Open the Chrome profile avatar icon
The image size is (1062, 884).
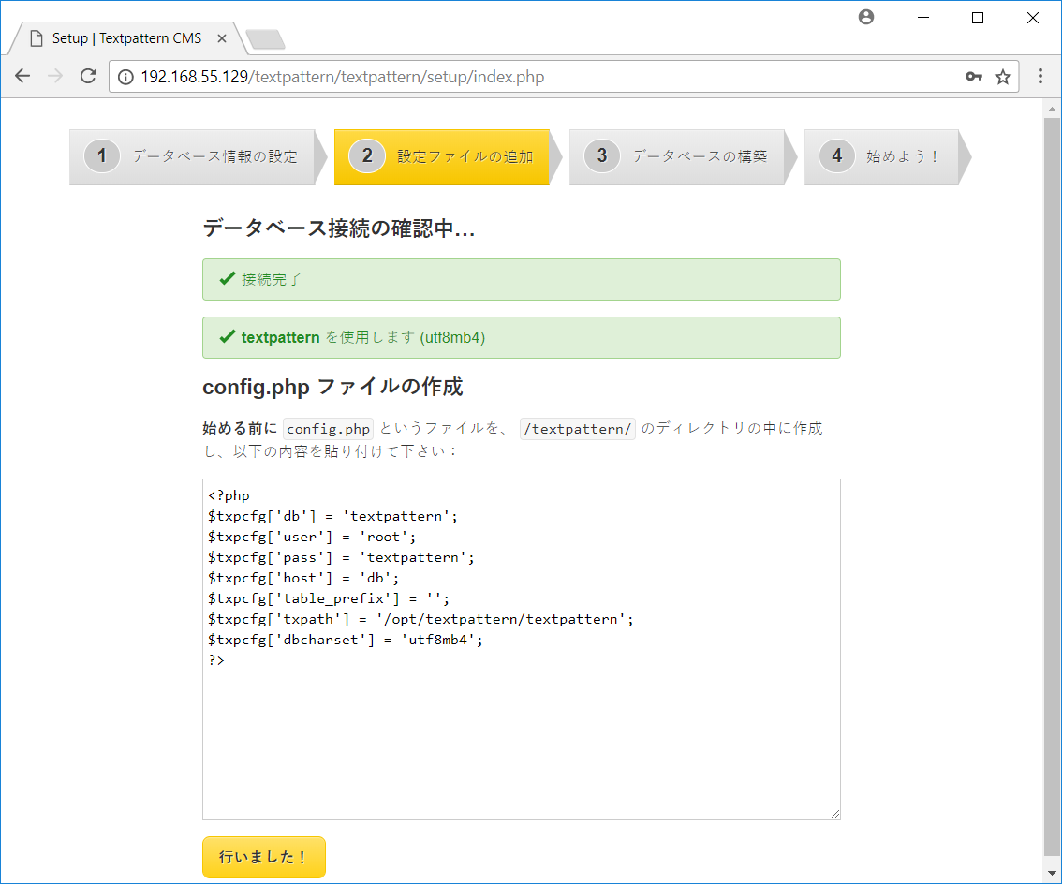click(x=865, y=16)
